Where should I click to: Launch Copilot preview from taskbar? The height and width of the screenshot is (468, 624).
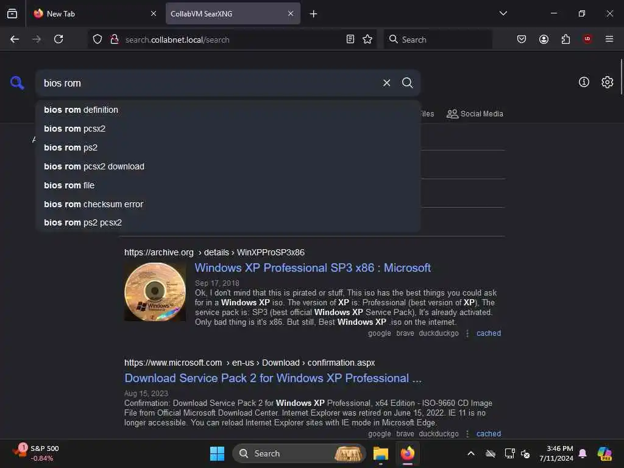point(604,453)
